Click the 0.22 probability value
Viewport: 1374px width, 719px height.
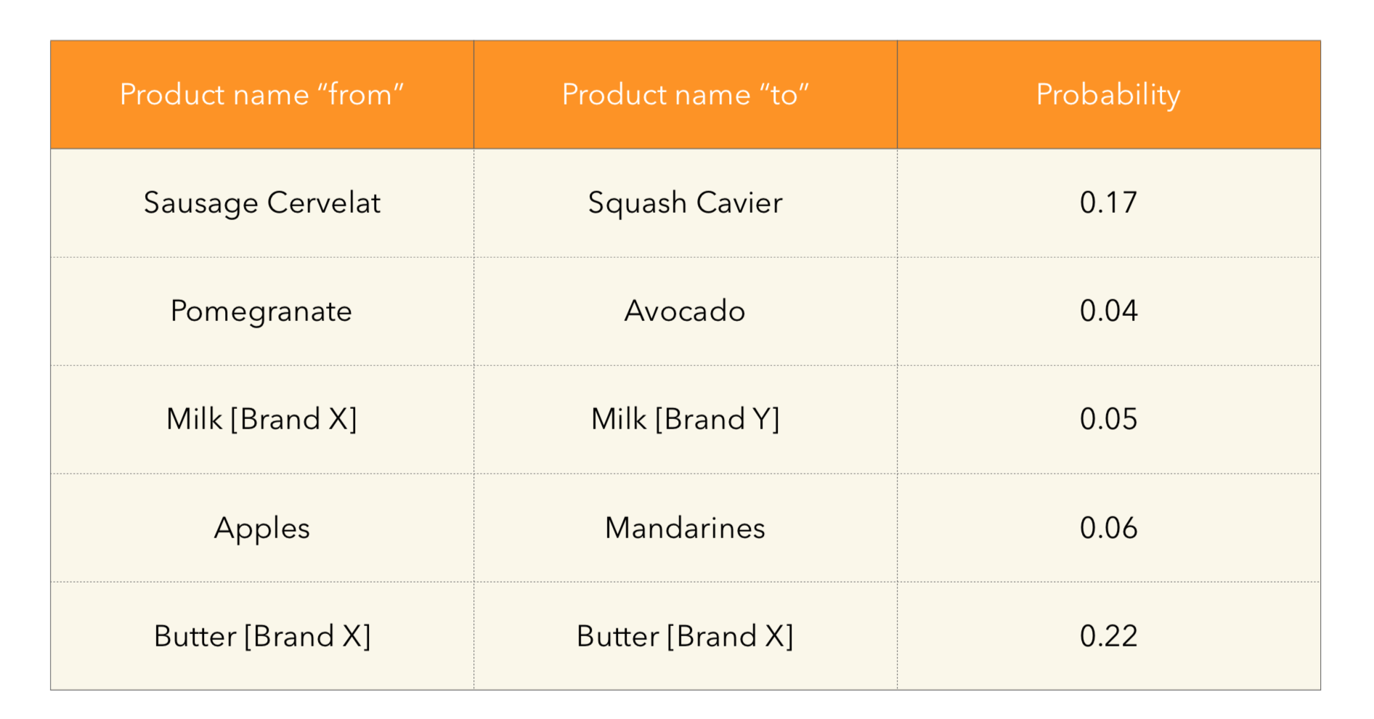(x=1108, y=636)
